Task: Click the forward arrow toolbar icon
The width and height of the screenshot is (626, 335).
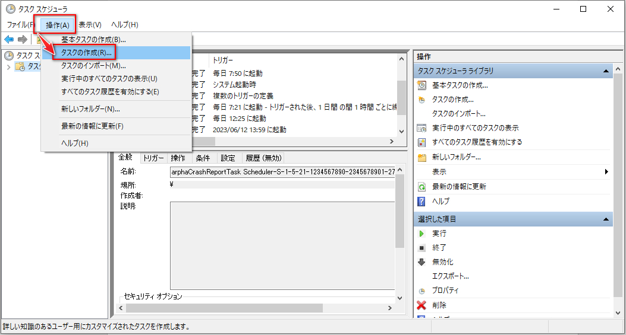Action: (x=23, y=40)
